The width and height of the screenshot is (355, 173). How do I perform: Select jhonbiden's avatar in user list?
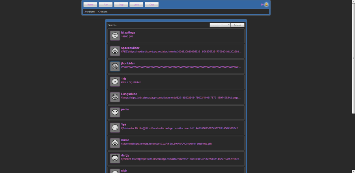click(x=115, y=66)
